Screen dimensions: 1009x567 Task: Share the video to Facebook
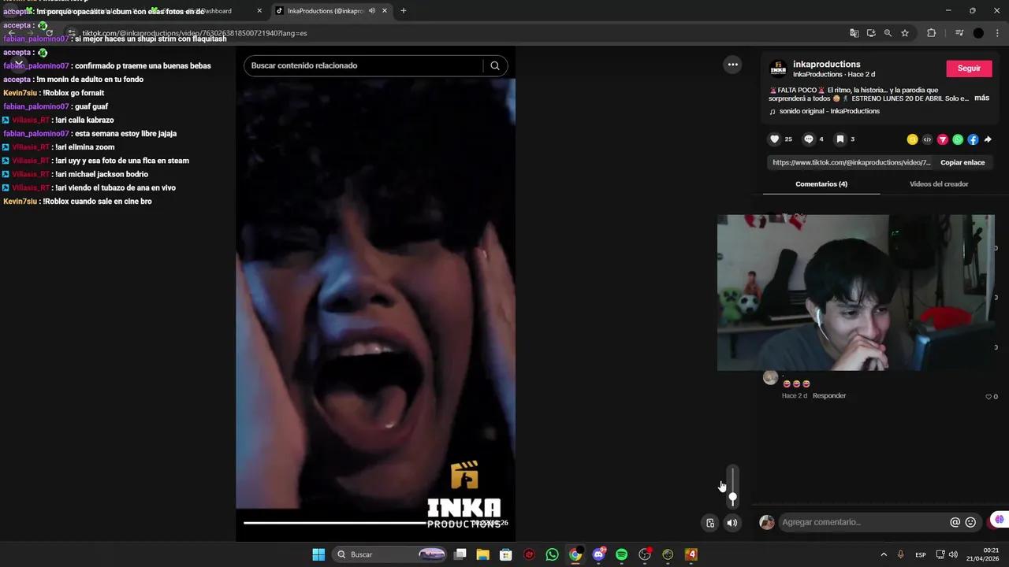(x=973, y=139)
